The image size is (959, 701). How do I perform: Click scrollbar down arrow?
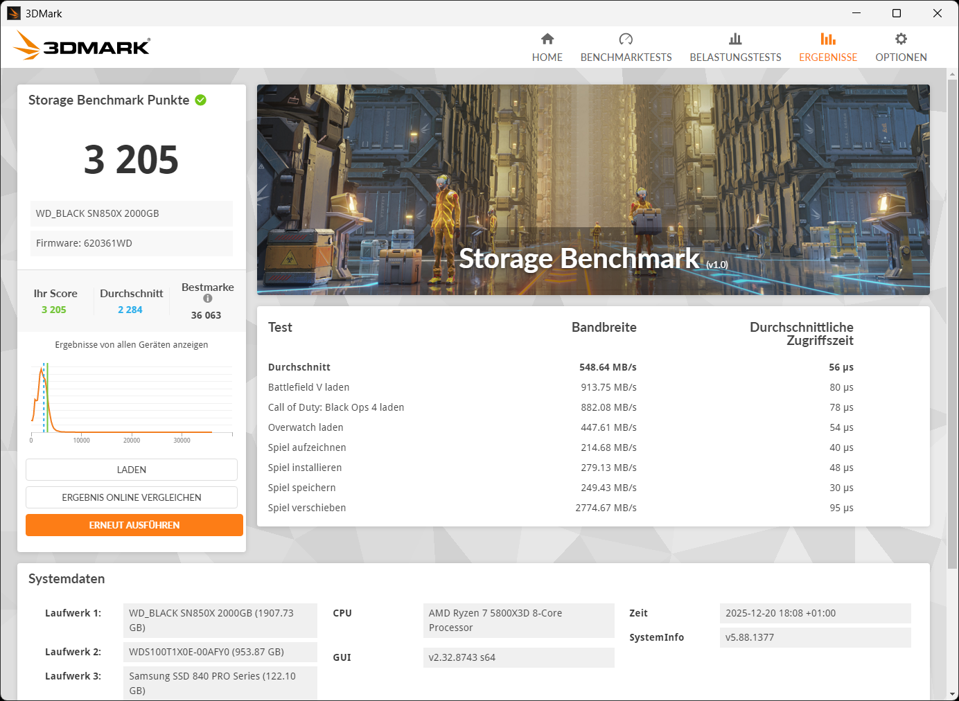[953, 694]
